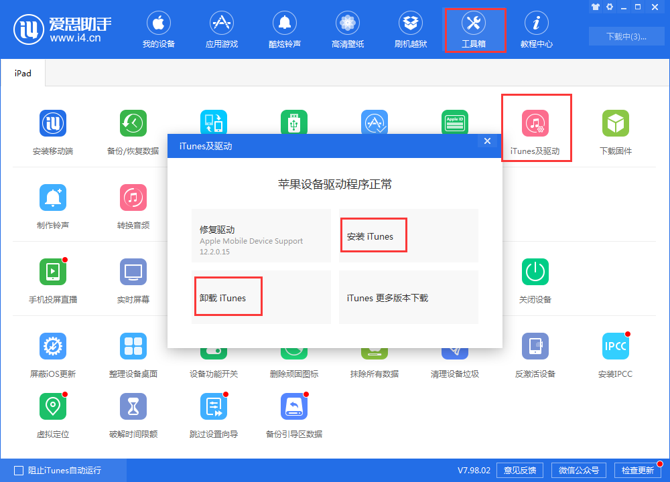Close the iTunes及驱动 dialog

coord(487,141)
